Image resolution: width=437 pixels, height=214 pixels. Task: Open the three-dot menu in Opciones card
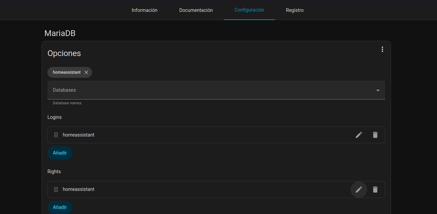click(382, 49)
